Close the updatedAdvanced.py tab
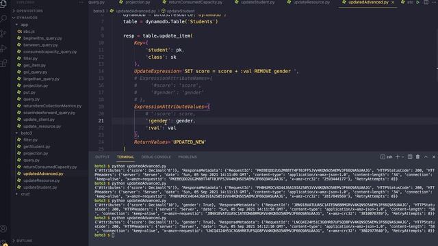 393,2
